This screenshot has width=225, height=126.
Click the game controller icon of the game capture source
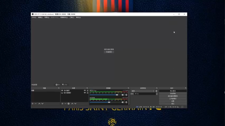point(62,90)
